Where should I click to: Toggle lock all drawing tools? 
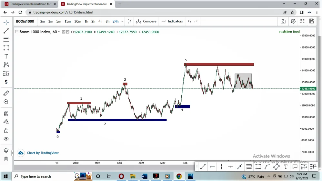[6, 130]
